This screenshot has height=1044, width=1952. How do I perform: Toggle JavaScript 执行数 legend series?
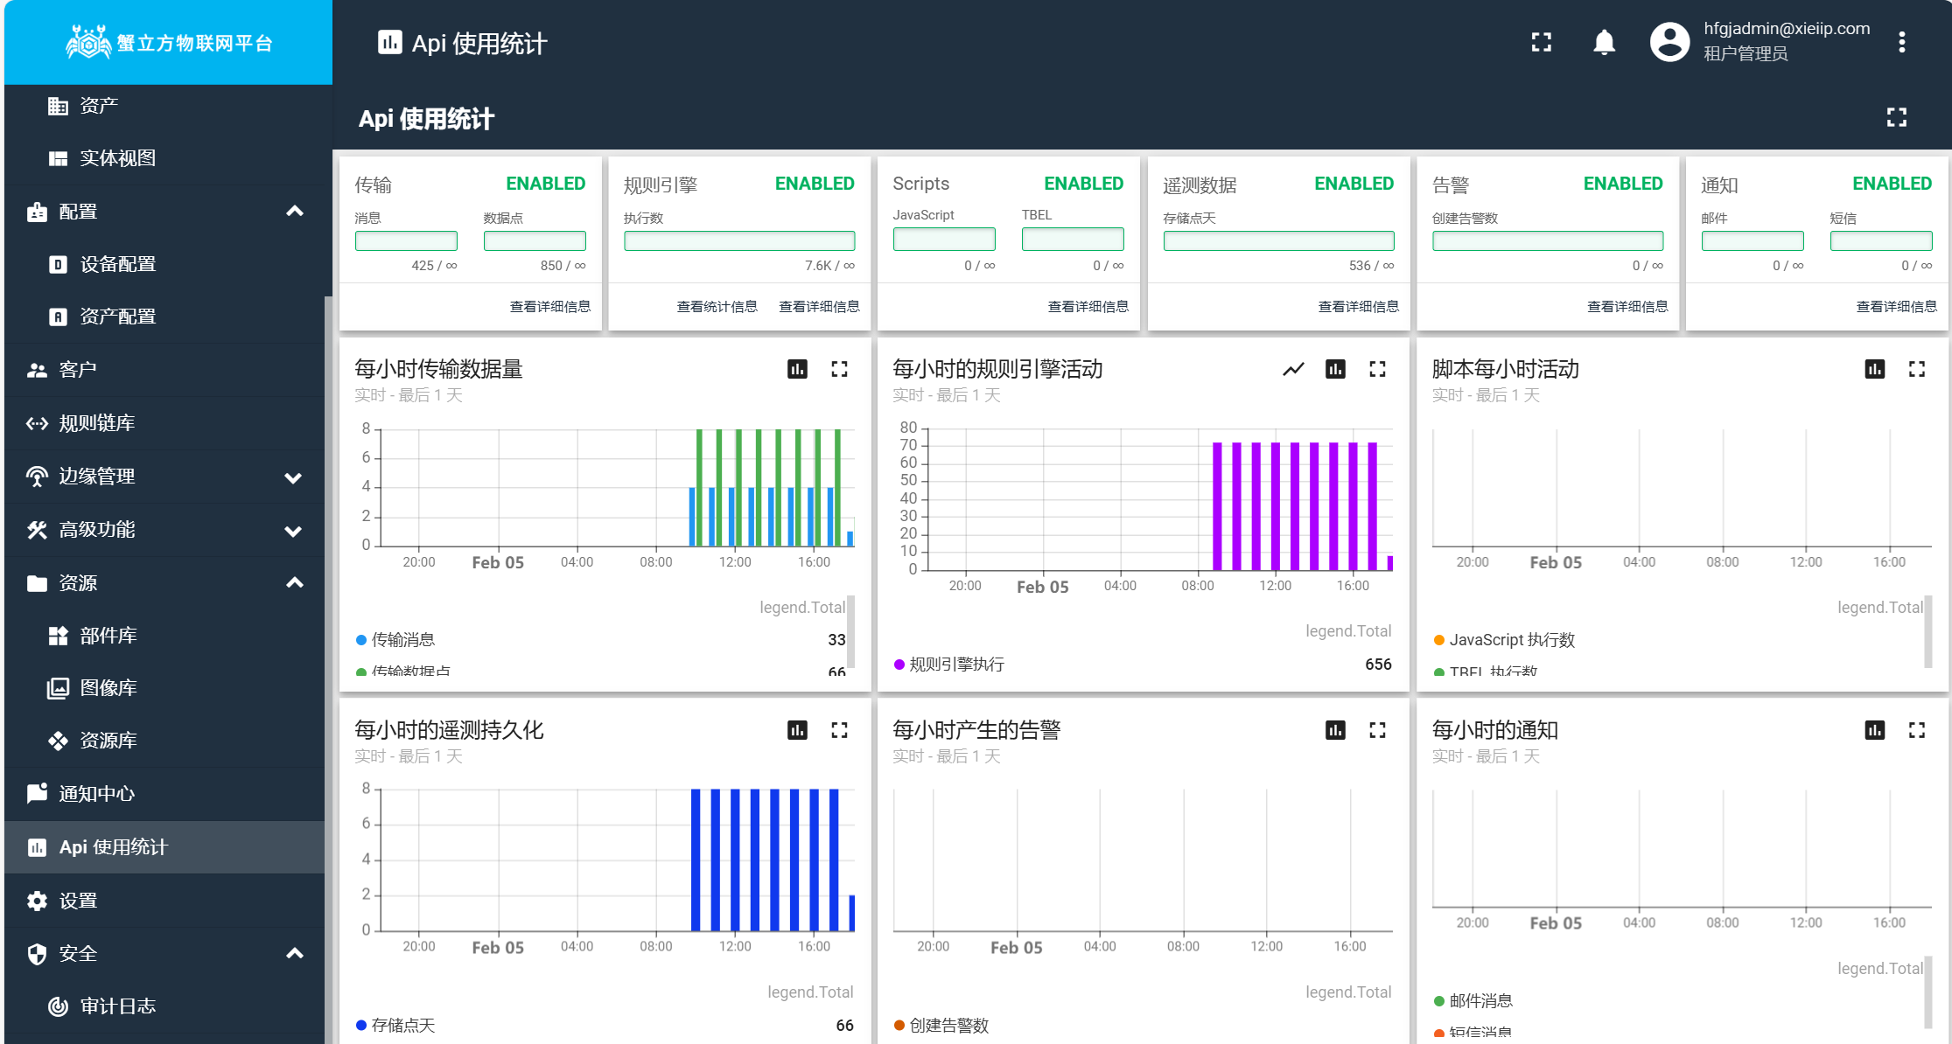click(x=1504, y=640)
